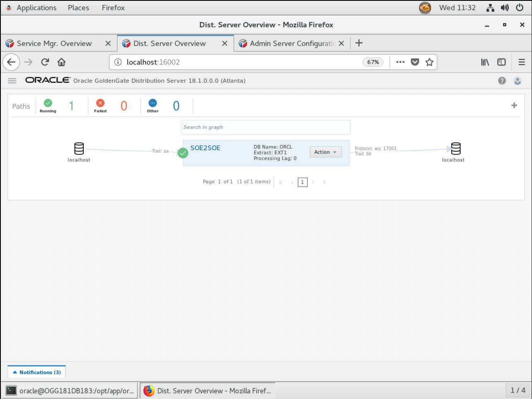Toggle Firefox sidebar view
The height and width of the screenshot is (399, 532).
[x=501, y=62]
